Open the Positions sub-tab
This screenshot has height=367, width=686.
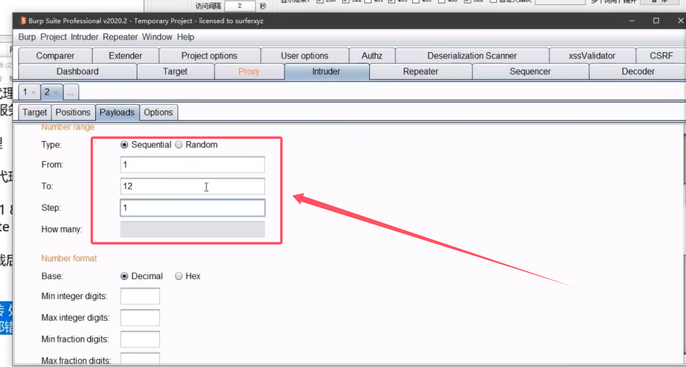pos(73,112)
